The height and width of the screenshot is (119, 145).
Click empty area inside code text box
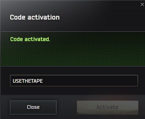pos(90,81)
